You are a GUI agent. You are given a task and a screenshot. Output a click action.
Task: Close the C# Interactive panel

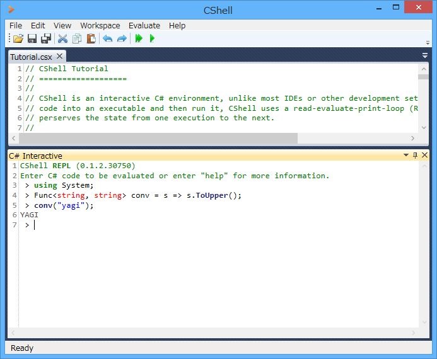(424, 156)
